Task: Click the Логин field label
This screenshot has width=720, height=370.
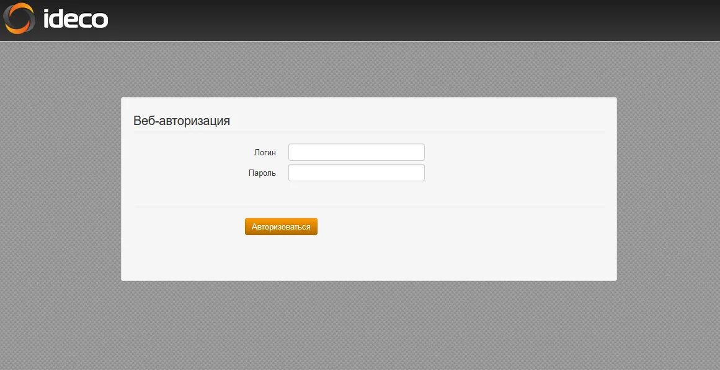Action: pos(265,152)
